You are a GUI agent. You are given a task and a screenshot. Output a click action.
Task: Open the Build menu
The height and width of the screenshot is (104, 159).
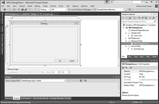tap(30, 6)
